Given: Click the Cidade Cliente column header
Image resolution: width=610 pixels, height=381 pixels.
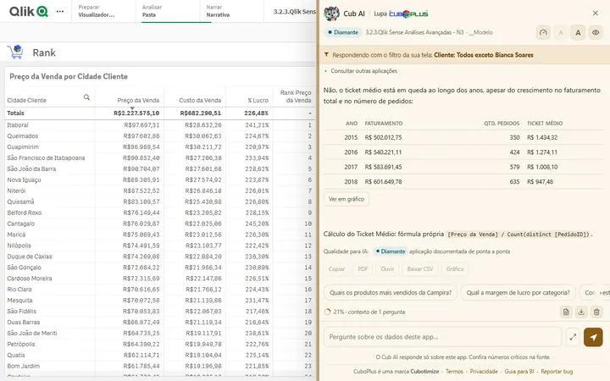Looking at the screenshot, I should pos(26,100).
